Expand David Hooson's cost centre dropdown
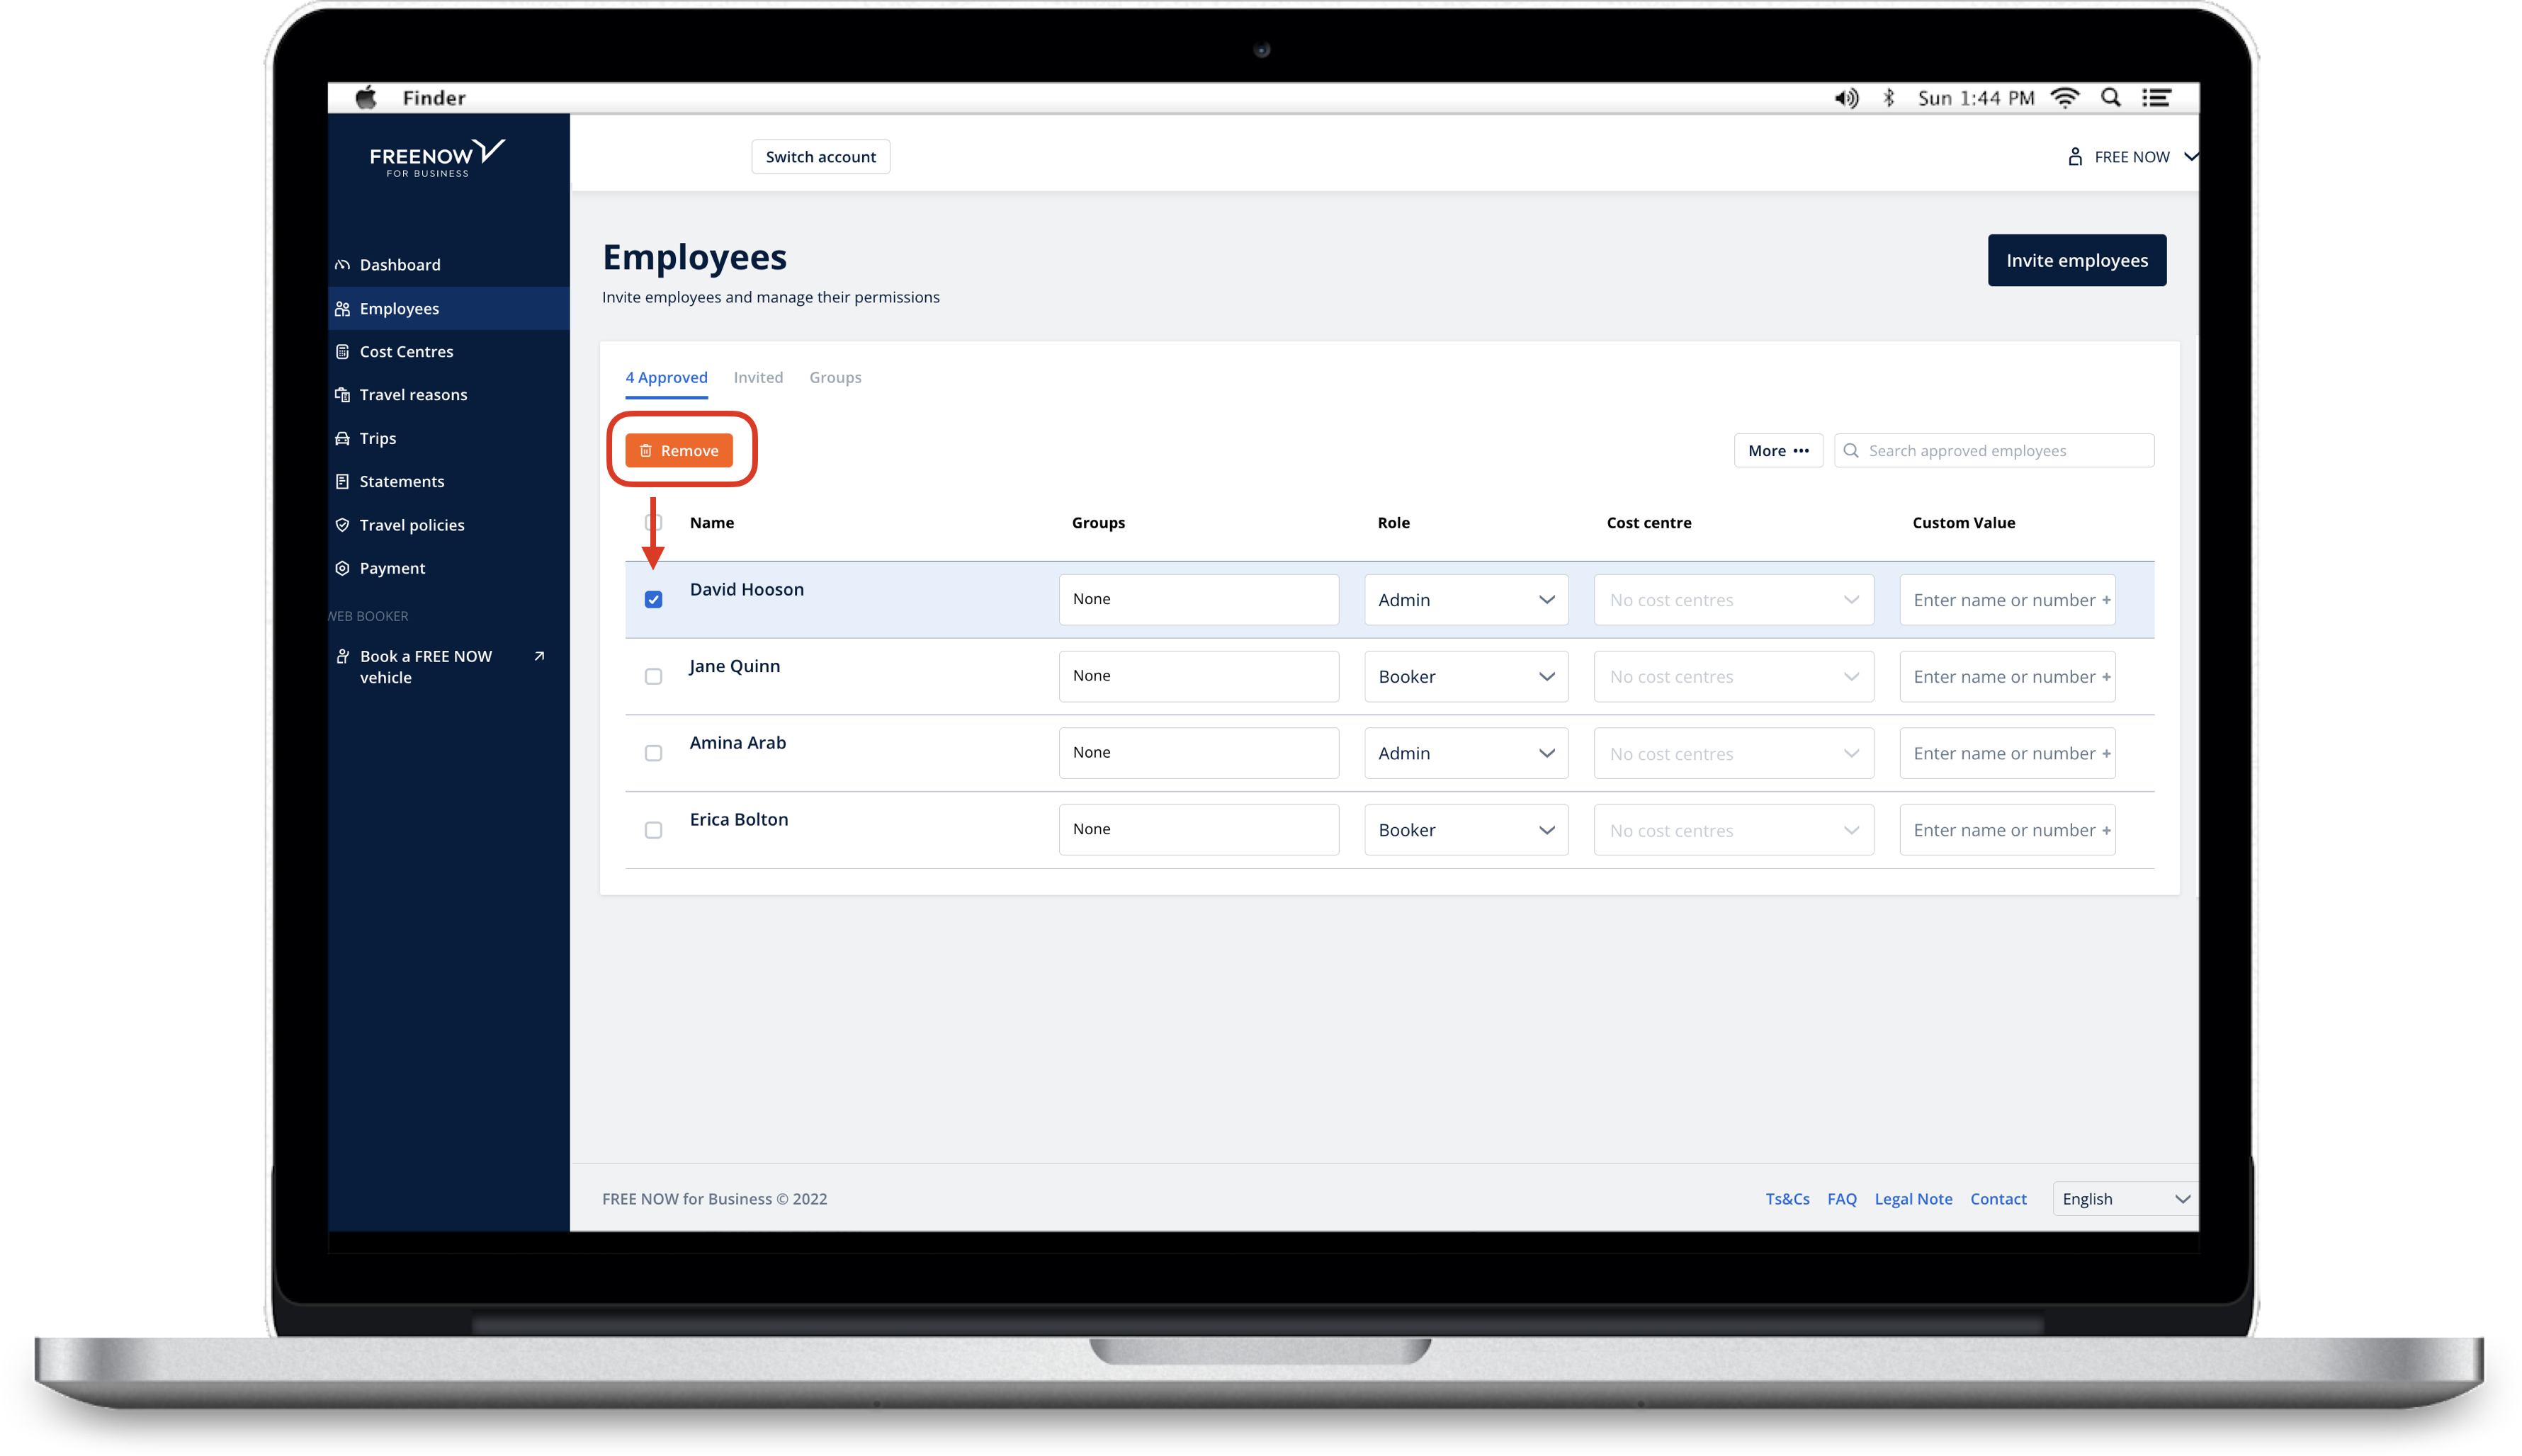This screenshot has width=2522, height=1456. (1734, 600)
